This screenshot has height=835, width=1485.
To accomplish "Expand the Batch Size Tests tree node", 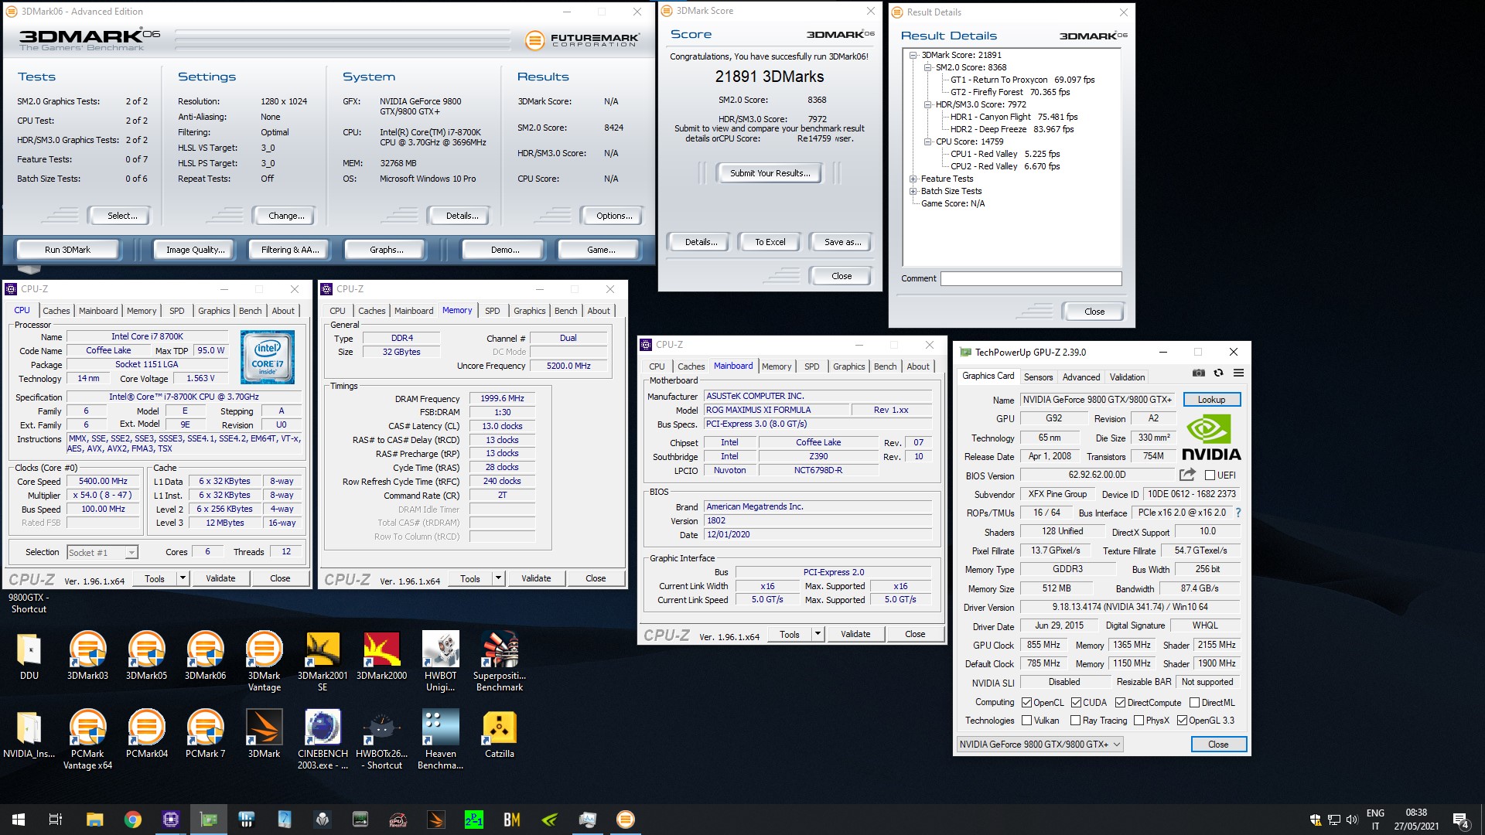I will point(913,191).
